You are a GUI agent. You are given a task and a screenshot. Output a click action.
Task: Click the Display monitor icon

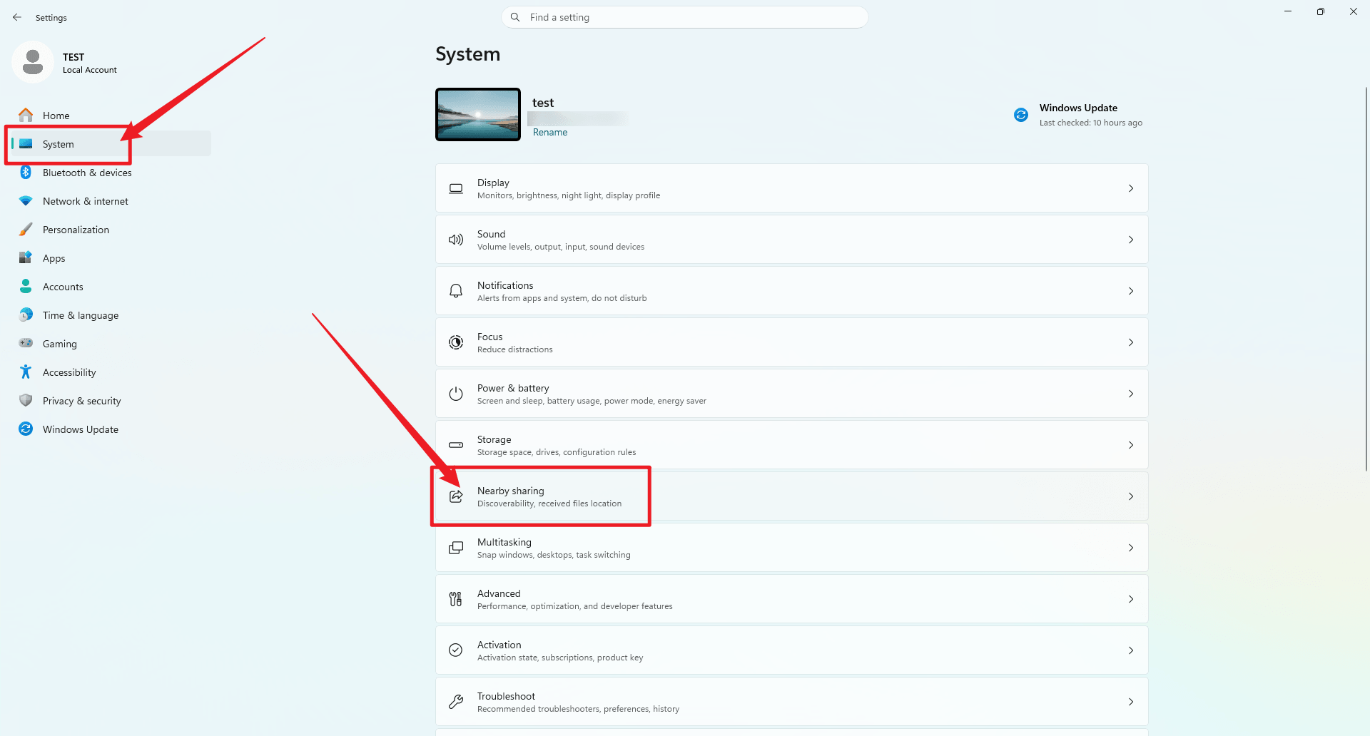456,188
